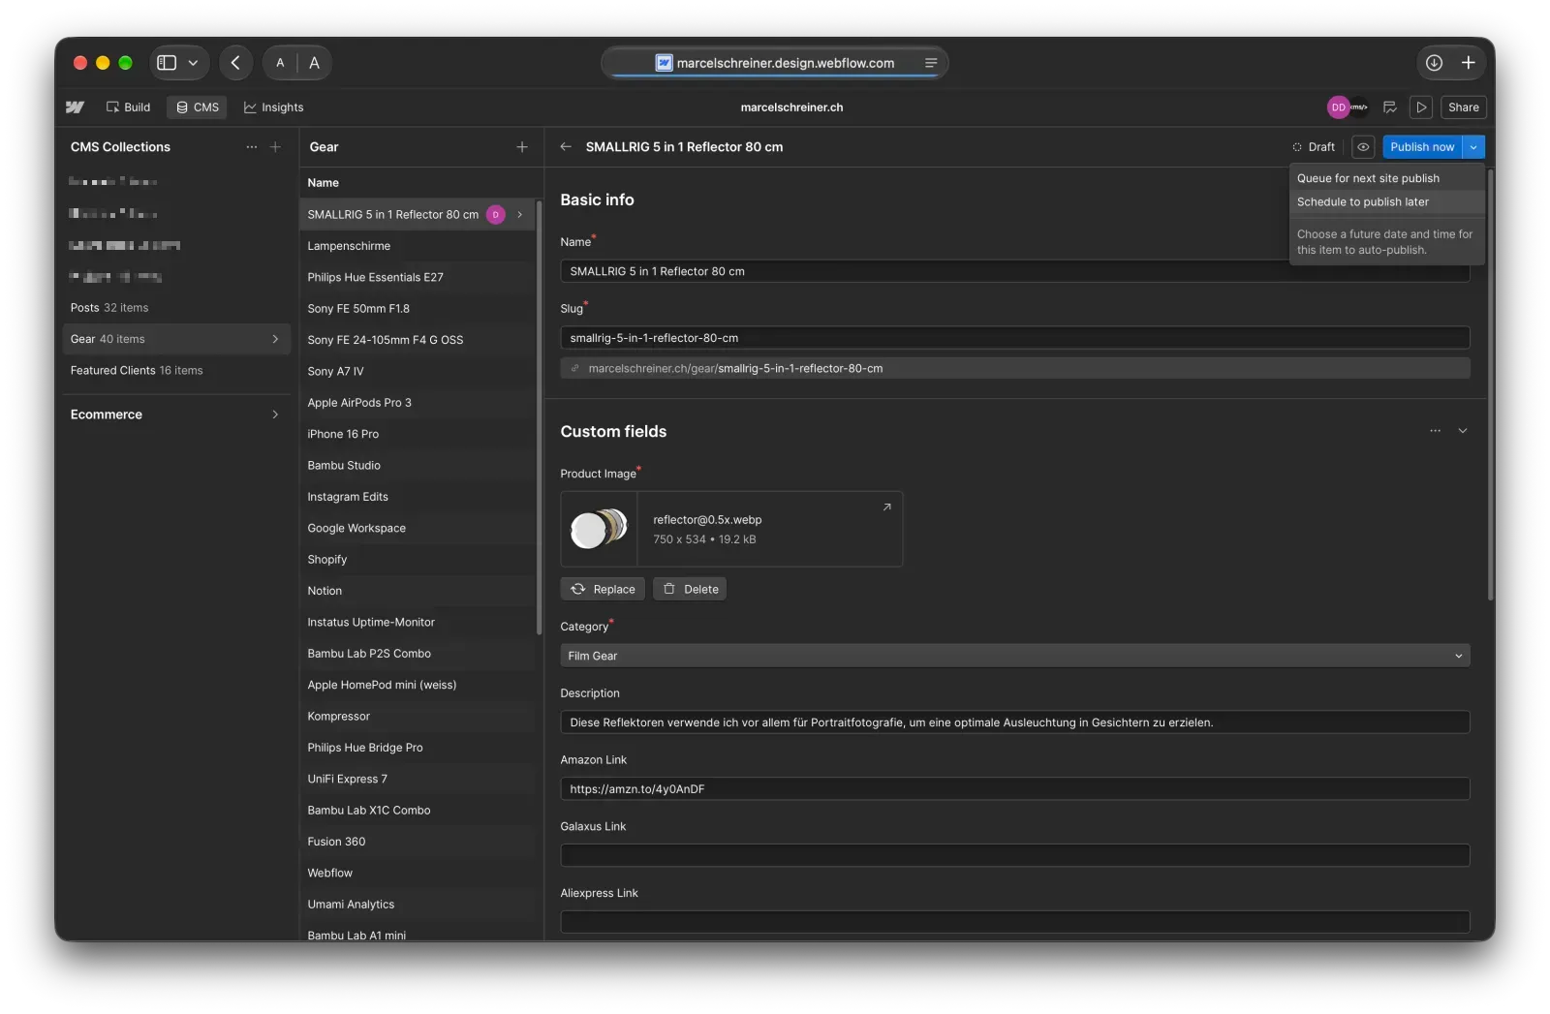Open browser downloads icon
The width and height of the screenshot is (1550, 1014).
[x=1434, y=63]
